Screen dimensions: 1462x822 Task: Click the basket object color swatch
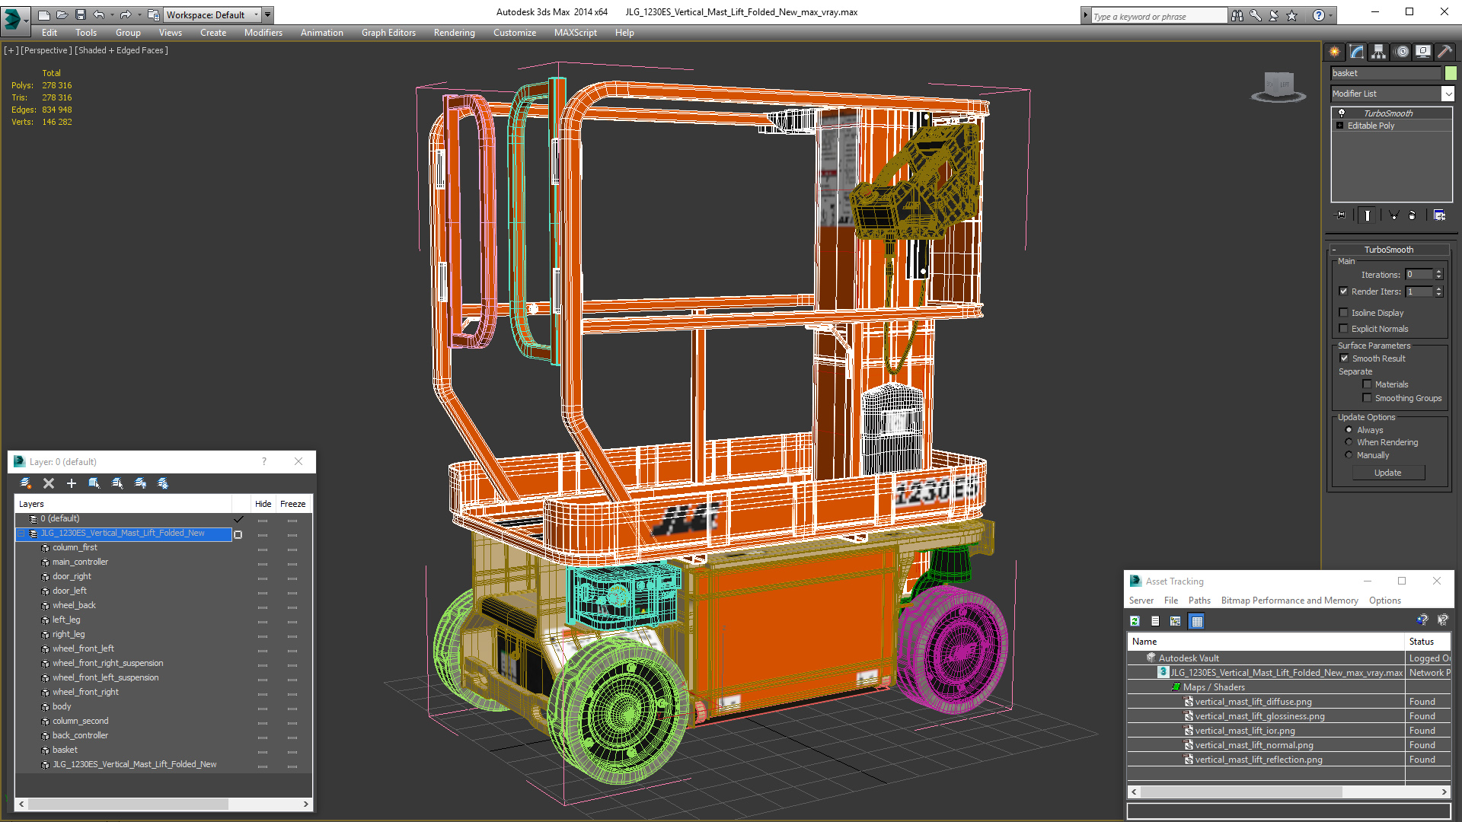pyautogui.click(x=1451, y=73)
